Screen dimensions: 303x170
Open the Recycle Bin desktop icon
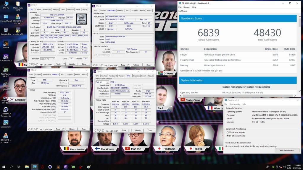pyautogui.click(x=6, y=31)
